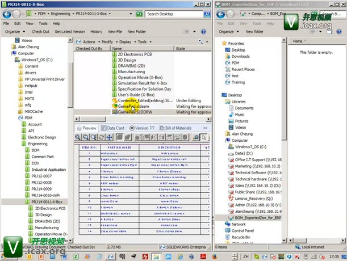Click Get Latest Version button
This screenshot has height=261, width=347.
click(x=70, y=32)
